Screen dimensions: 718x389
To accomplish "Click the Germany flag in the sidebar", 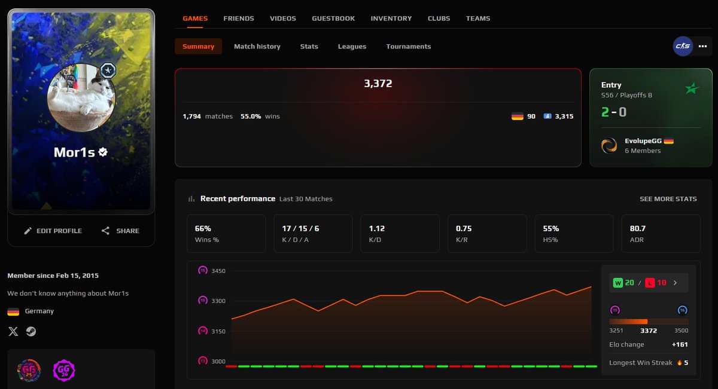I will coord(13,311).
